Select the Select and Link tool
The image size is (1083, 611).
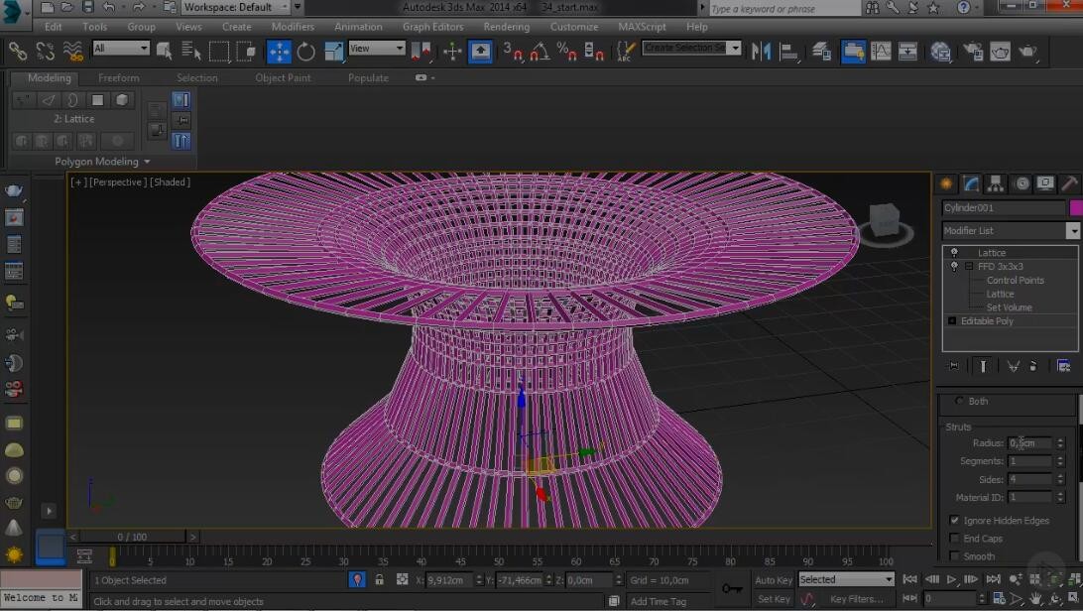click(x=18, y=52)
